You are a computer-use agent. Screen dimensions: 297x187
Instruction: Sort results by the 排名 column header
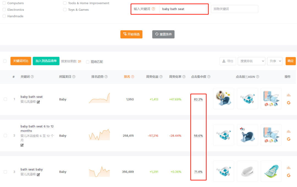(x=128, y=77)
